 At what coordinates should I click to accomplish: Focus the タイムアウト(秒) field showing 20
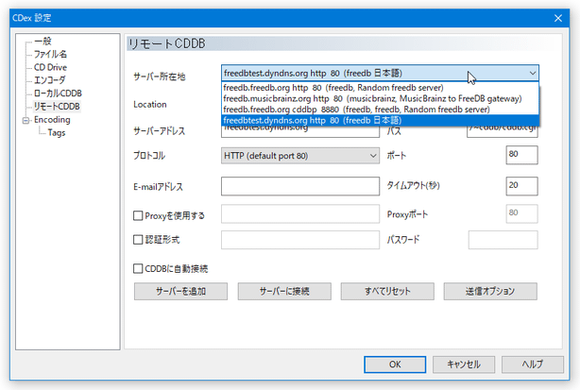(521, 186)
